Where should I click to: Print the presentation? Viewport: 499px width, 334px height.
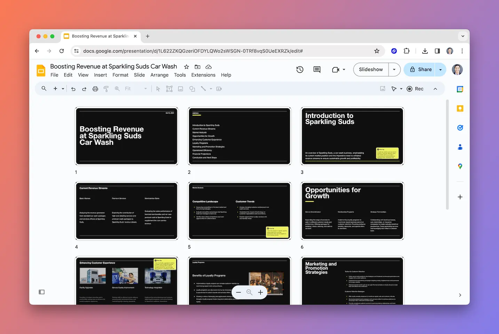[95, 89]
